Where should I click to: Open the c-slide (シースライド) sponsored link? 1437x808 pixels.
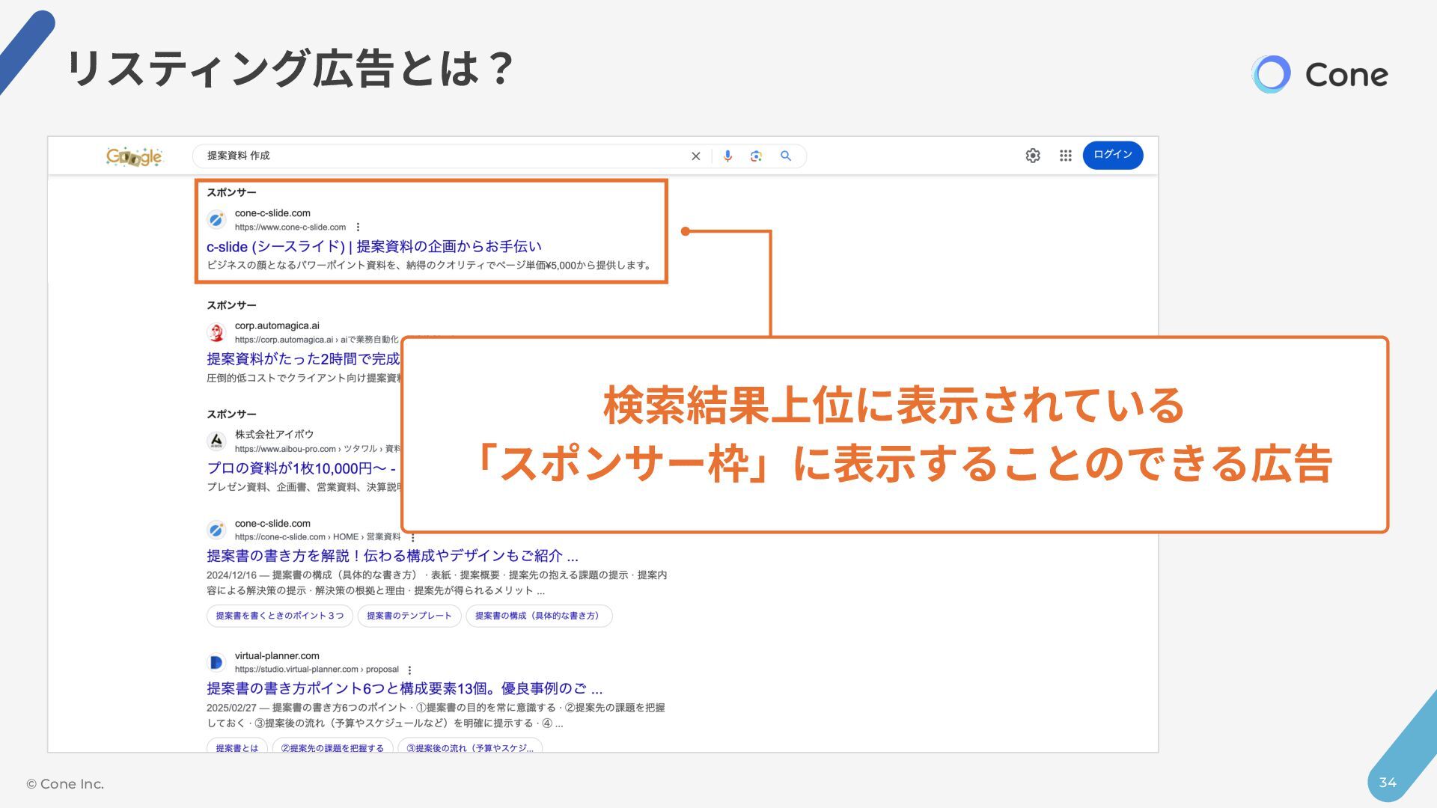(373, 246)
